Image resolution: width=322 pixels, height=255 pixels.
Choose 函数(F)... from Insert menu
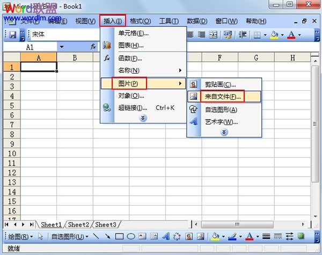[x=144, y=59]
